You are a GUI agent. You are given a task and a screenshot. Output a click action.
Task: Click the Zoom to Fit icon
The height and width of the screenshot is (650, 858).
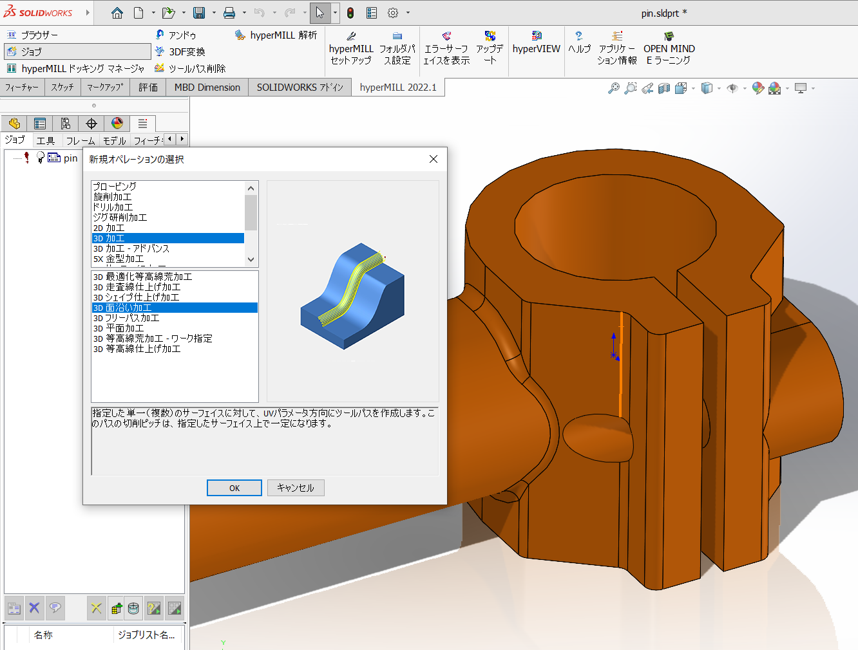click(x=614, y=88)
